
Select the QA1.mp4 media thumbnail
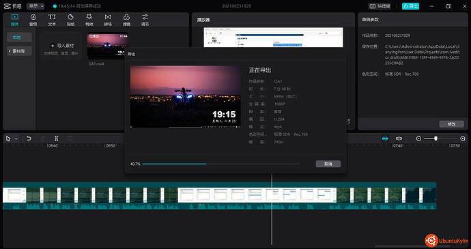point(108,46)
